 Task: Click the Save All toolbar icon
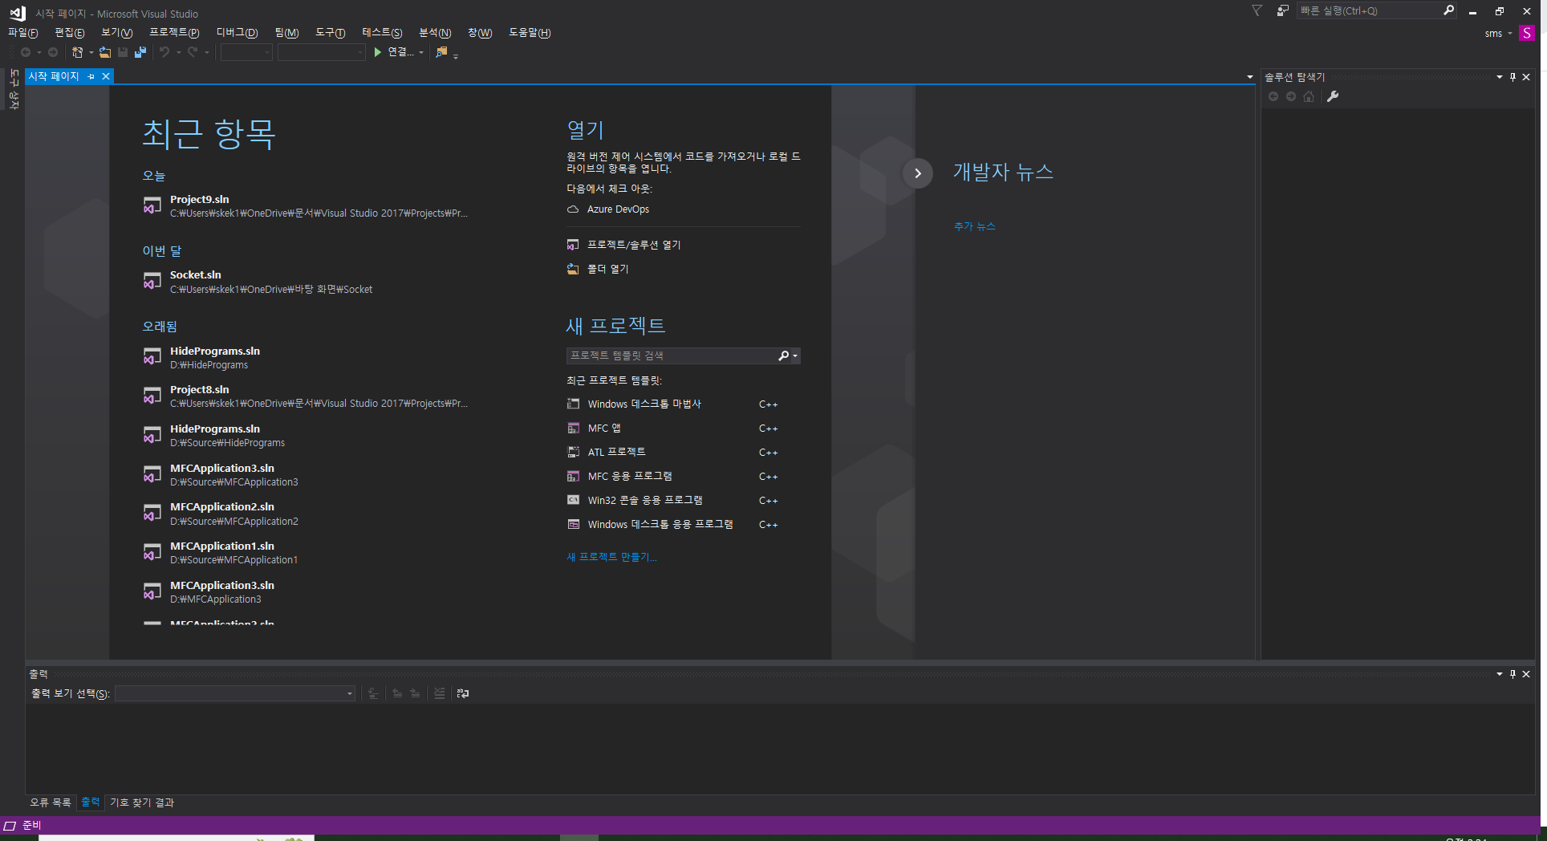pos(140,52)
